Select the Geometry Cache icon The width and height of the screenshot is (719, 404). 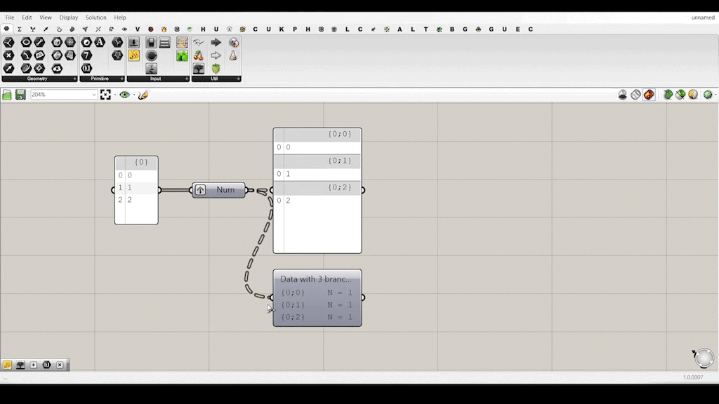[57, 69]
